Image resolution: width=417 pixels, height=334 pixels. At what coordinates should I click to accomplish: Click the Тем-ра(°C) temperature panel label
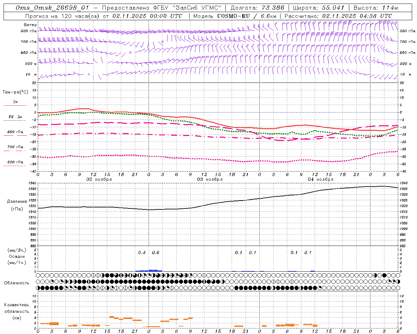pos(15,92)
